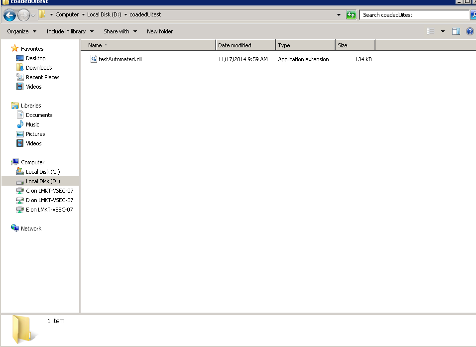Select Local Disk (D:) in navigation pane
The height and width of the screenshot is (347, 476).
(x=43, y=181)
